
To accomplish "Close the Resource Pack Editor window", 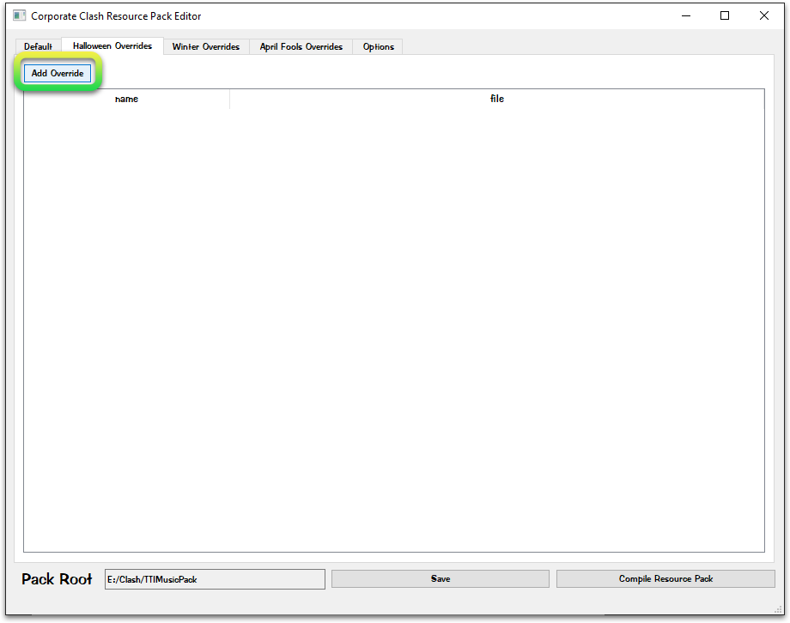I will pyautogui.click(x=763, y=15).
